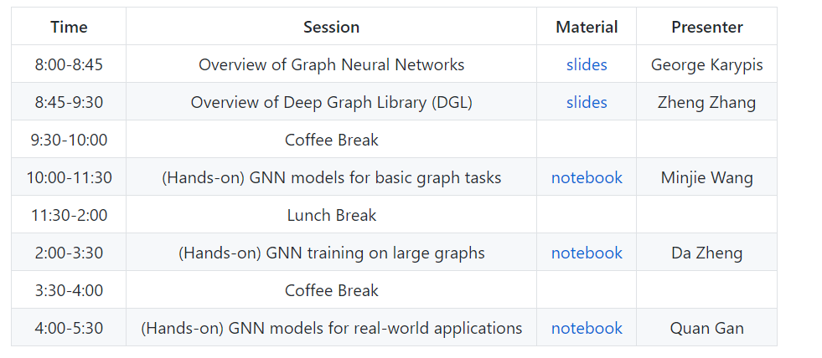Open notebook for basic graph tasks session
Image resolution: width=822 pixels, height=358 pixels.
point(587,177)
